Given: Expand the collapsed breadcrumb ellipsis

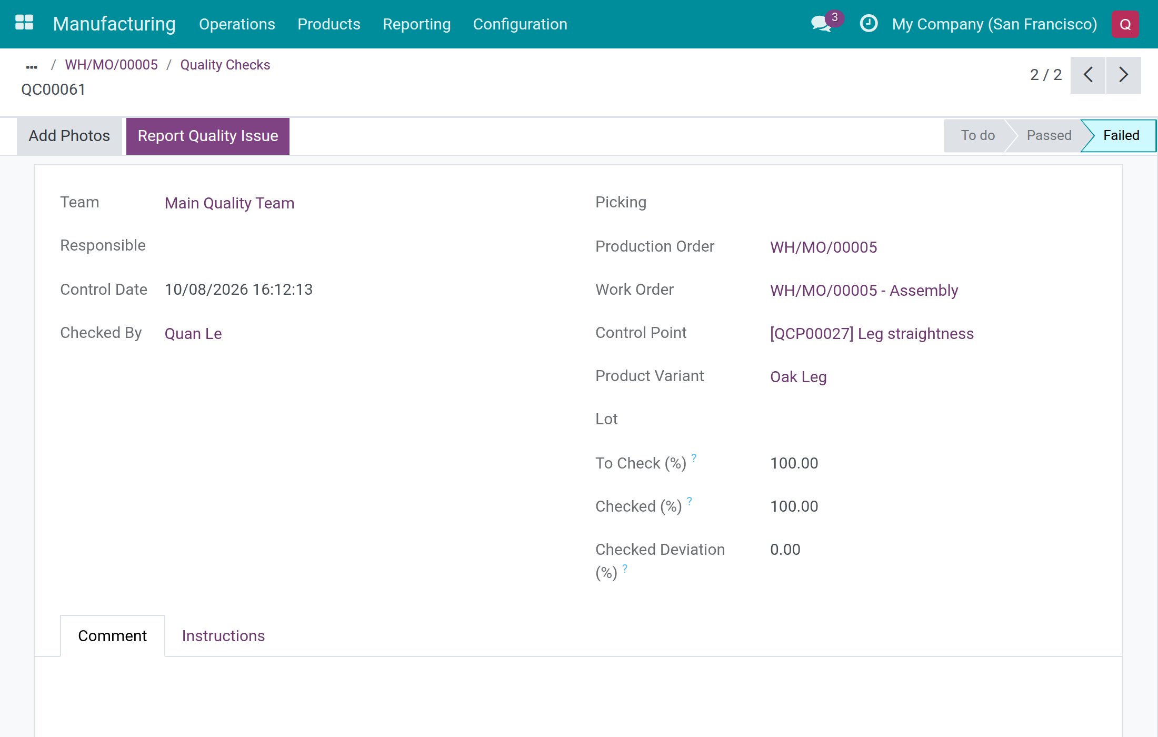Looking at the screenshot, I should point(32,66).
